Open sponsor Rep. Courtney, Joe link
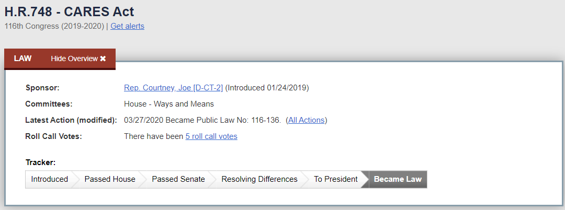Screen dimensions: 565x210 pyautogui.click(x=173, y=88)
